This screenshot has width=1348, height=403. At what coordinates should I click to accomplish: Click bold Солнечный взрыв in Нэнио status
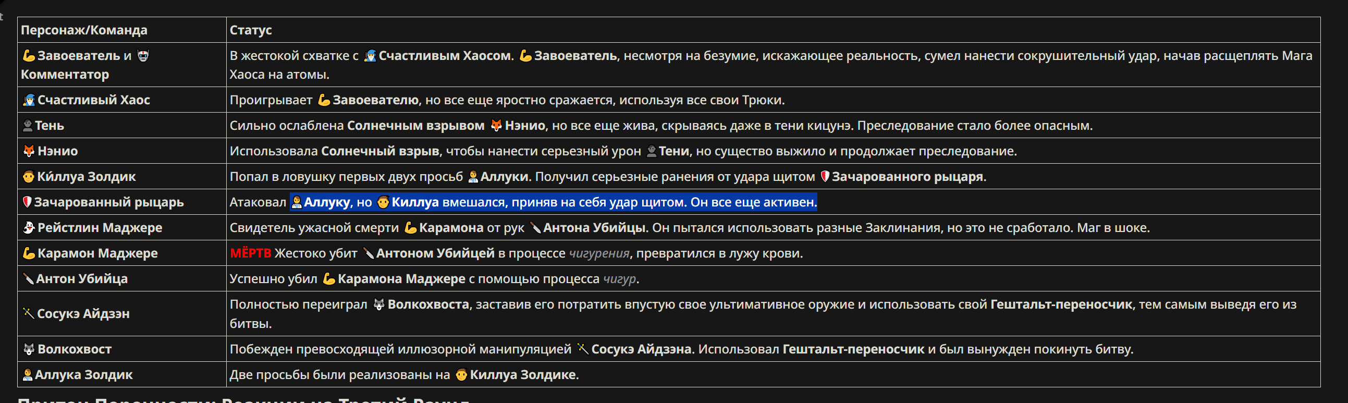click(380, 151)
